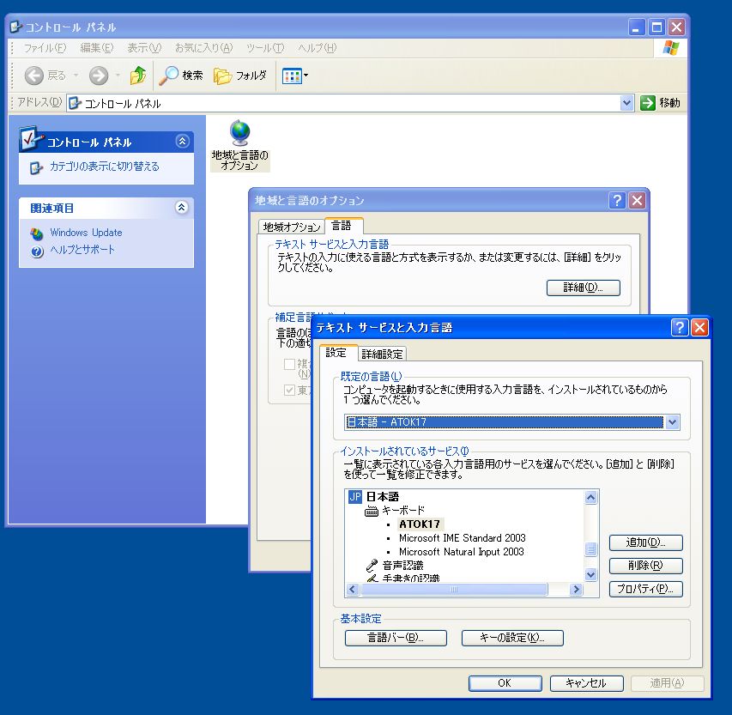Click the プロパティ(P)... button
The image size is (732, 715).
pyautogui.click(x=645, y=589)
